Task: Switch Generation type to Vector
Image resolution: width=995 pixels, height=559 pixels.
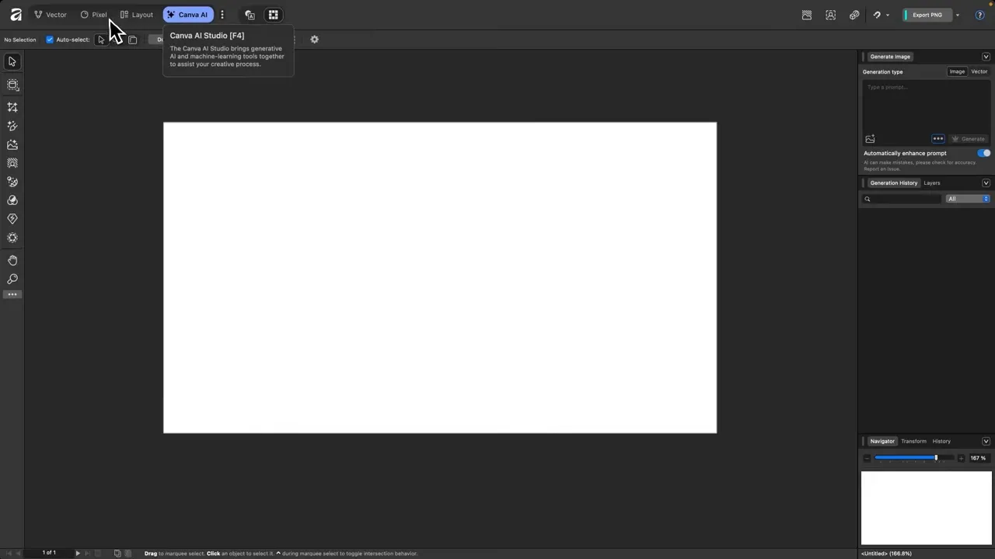Action: [x=979, y=71]
